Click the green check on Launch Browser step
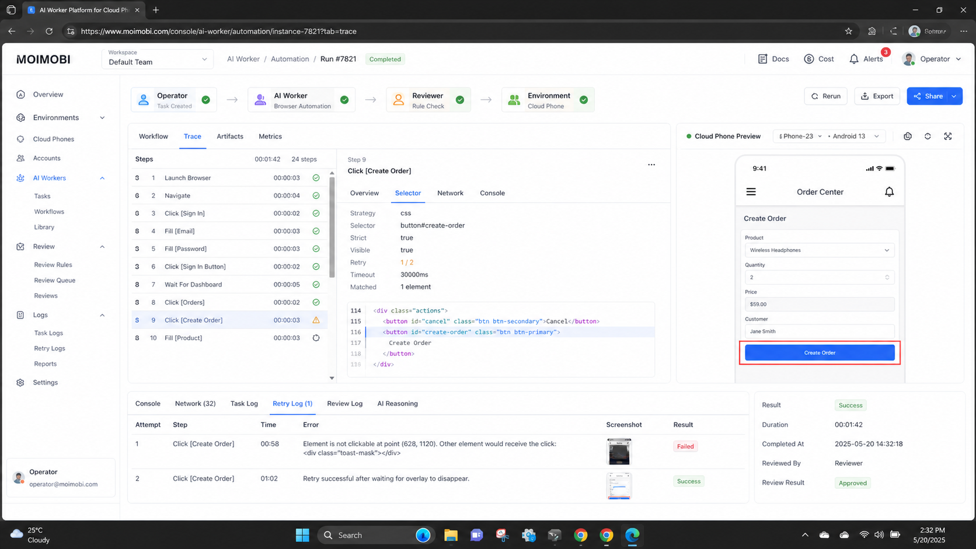Image resolution: width=976 pixels, height=549 pixels. pyautogui.click(x=316, y=178)
